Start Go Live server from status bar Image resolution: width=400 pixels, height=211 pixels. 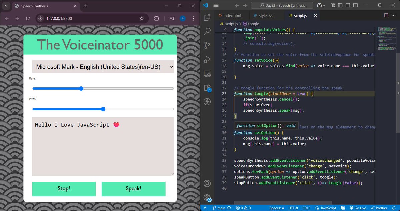click(357, 208)
